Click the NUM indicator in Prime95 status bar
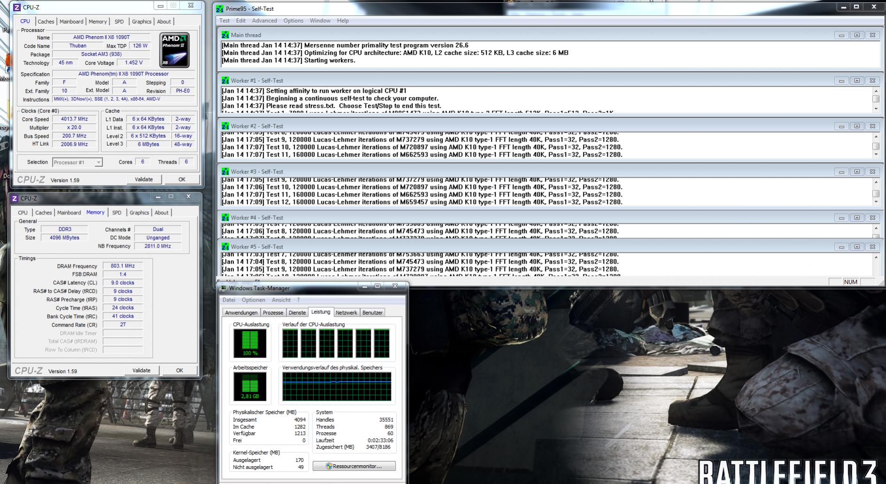This screenshot has height=484, width=886. pyautogui.click(x=851, y=282)
